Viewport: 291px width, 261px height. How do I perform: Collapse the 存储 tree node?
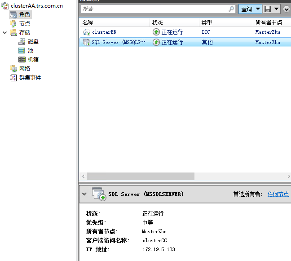pos(5,33)
